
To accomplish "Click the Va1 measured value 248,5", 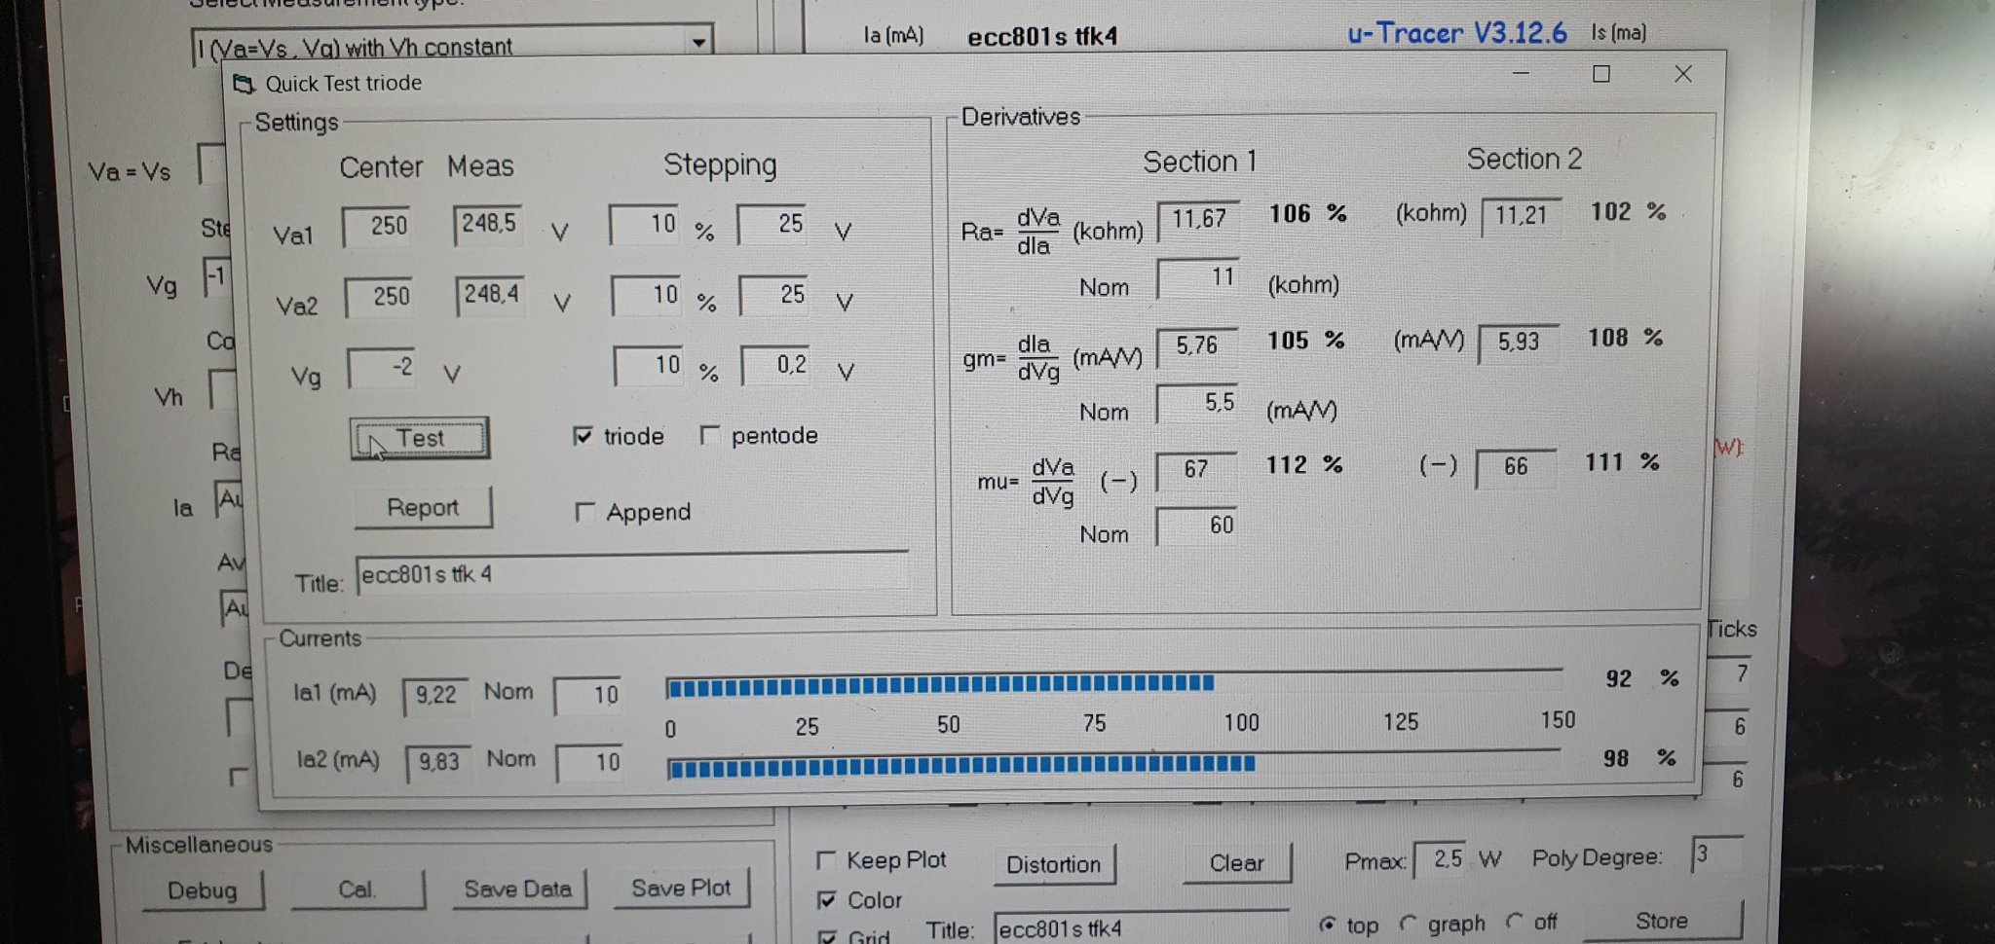I will tap(488, 225).
